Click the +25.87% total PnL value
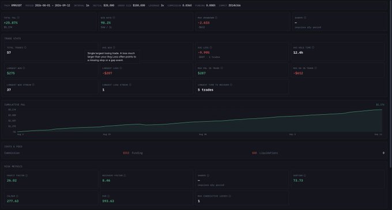This screenshot has width=392, height=210. click(11, 22)
